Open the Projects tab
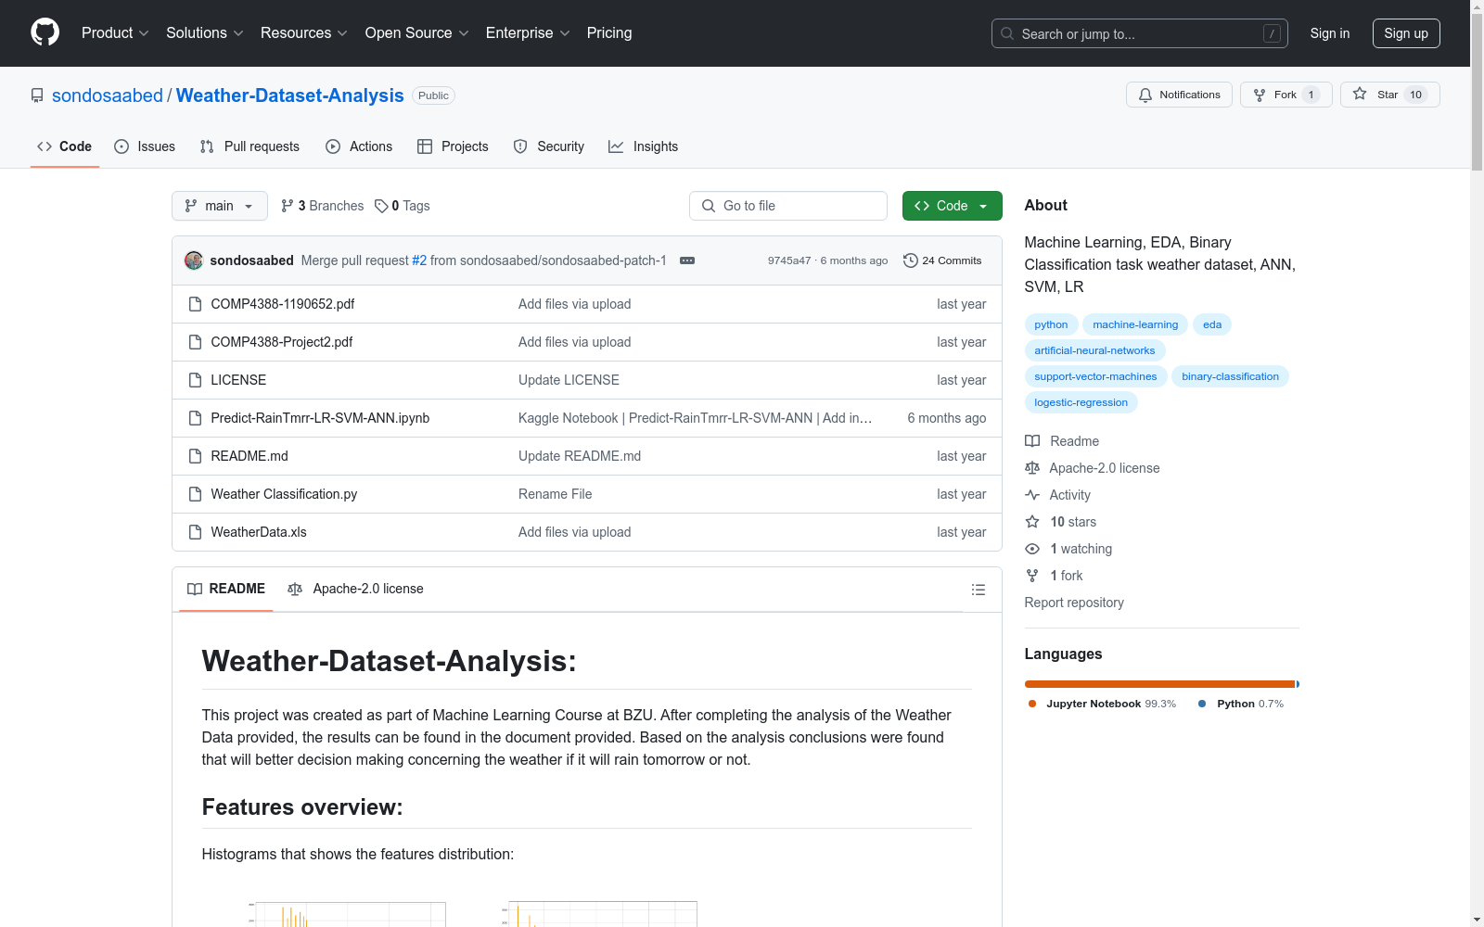This screenshot has height=927, width=1484. [453, 146]
